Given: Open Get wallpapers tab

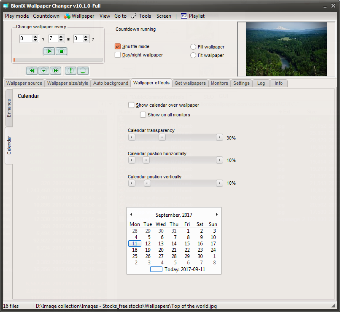Looking at the screenshot, I should 190,83.
